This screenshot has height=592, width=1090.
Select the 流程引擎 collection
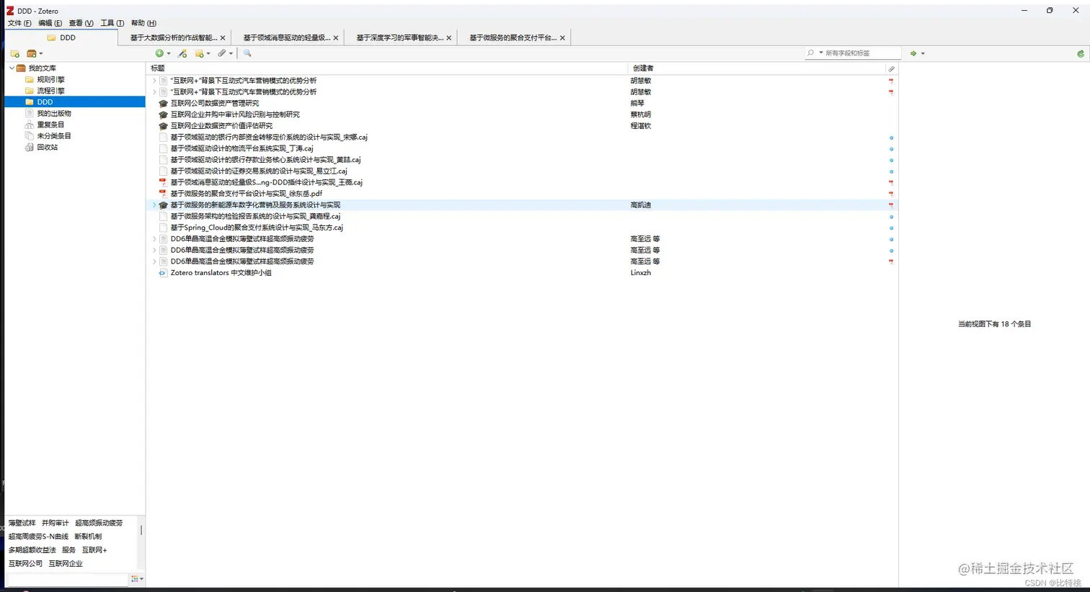point(50,91)
